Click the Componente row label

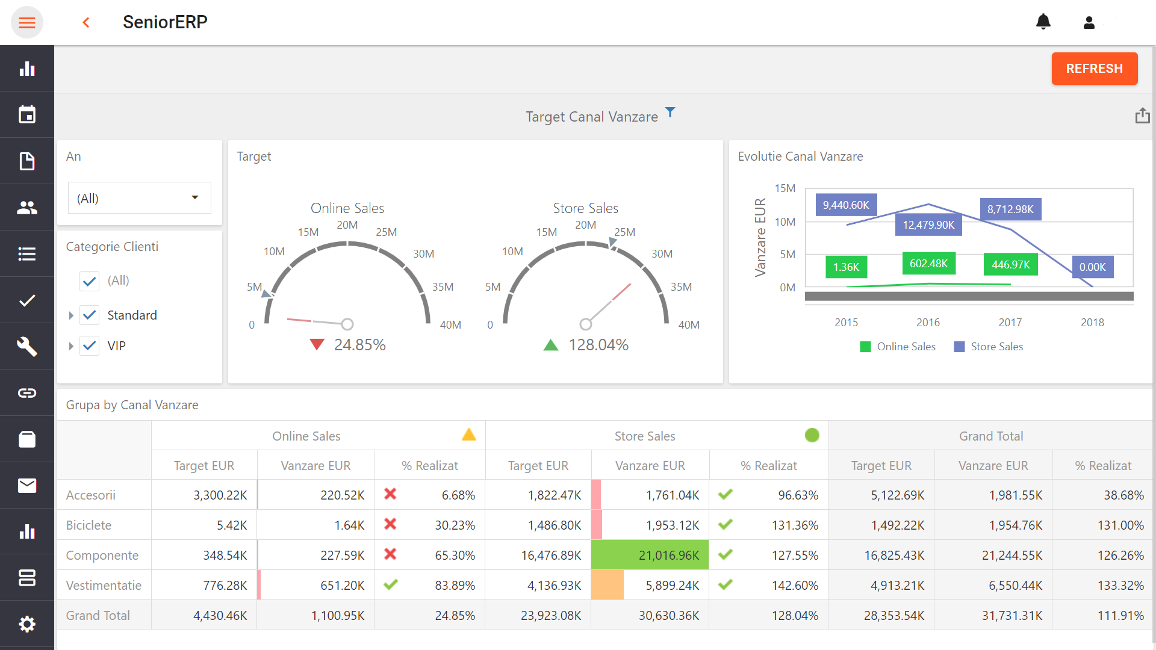pos(102,555)
